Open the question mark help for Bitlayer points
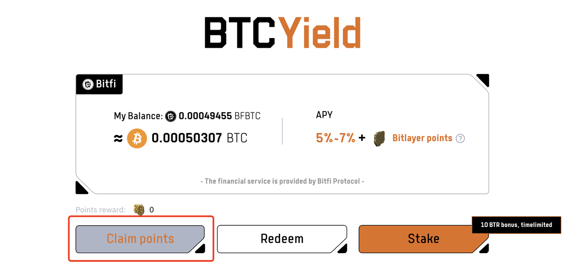 [x=461, y=139]
